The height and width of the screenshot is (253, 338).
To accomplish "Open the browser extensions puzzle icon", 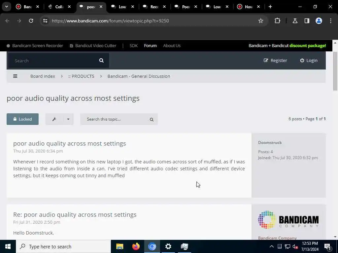I will [277, 21].
